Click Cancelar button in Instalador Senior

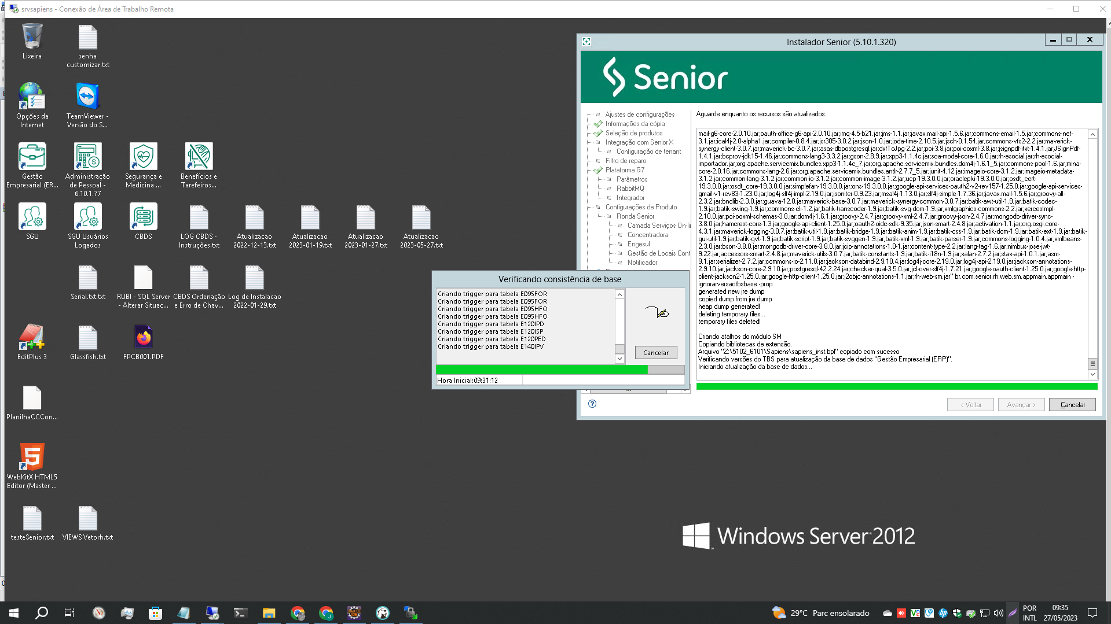click(x=1072, y=404)
